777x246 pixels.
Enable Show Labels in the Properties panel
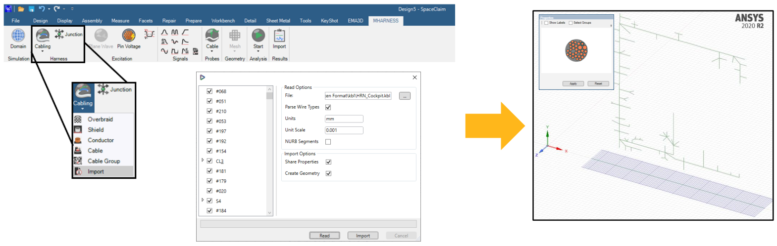click(546, 23)
